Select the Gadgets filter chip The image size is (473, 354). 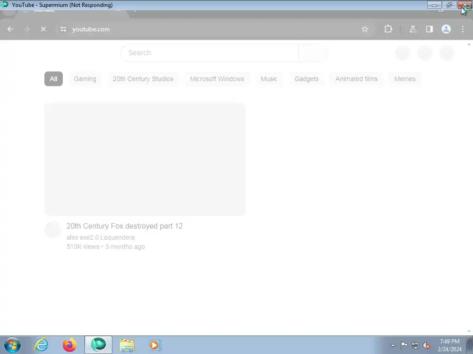(x=307, y=79)
